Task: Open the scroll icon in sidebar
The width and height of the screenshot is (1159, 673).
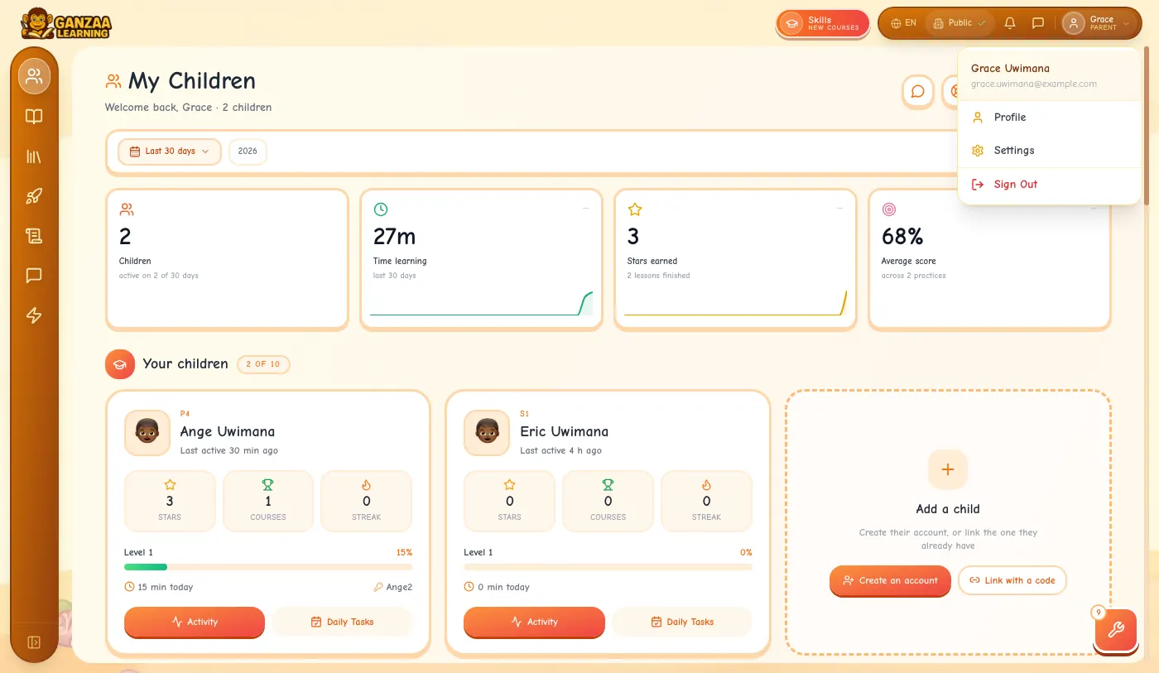Action: (x=34, y=236)
